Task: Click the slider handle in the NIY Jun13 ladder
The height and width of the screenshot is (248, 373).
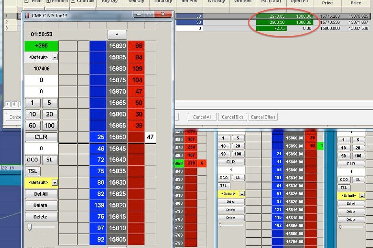Action: click(x=30, y=227)
